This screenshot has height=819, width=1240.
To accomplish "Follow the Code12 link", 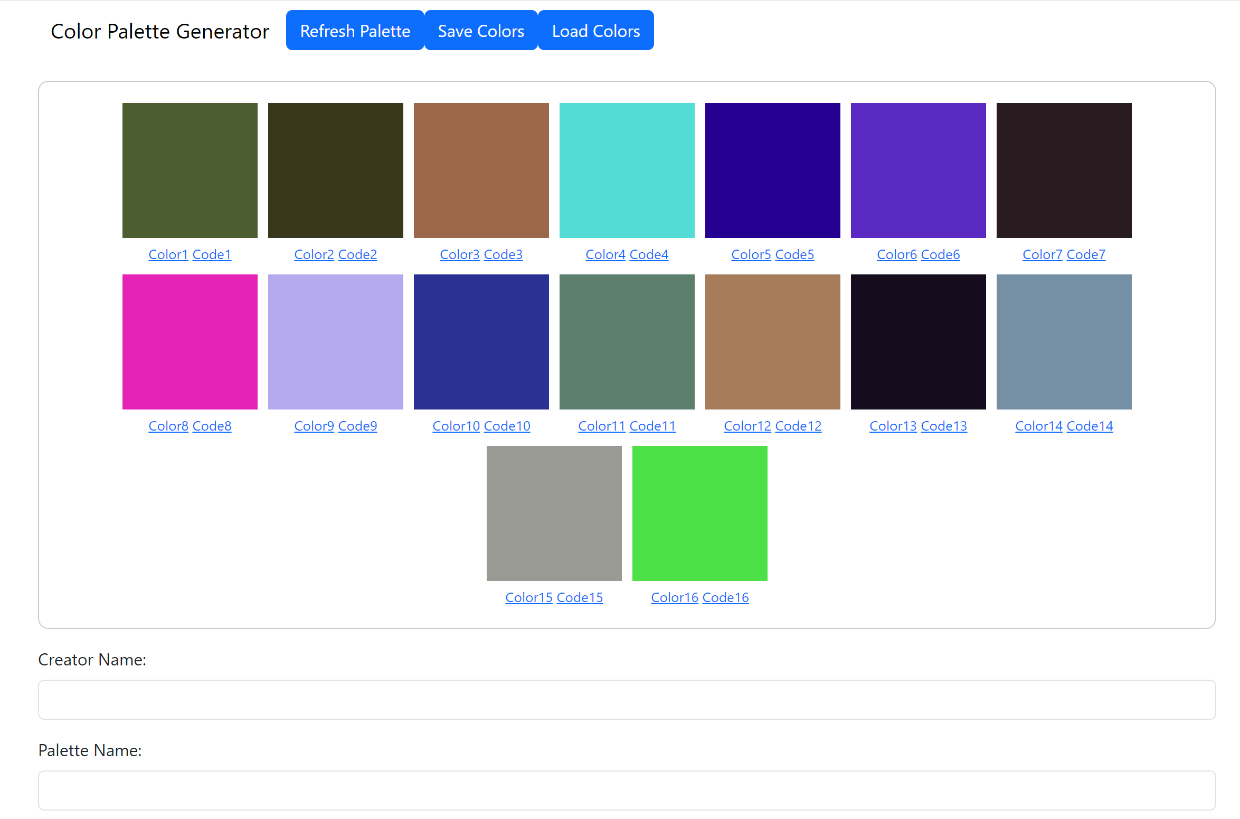I will 798,426.
